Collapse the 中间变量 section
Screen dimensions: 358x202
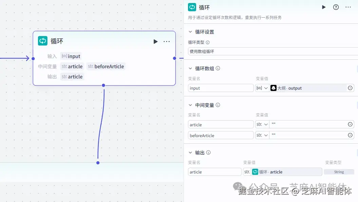pyautogui.click(x=190, y=105)
